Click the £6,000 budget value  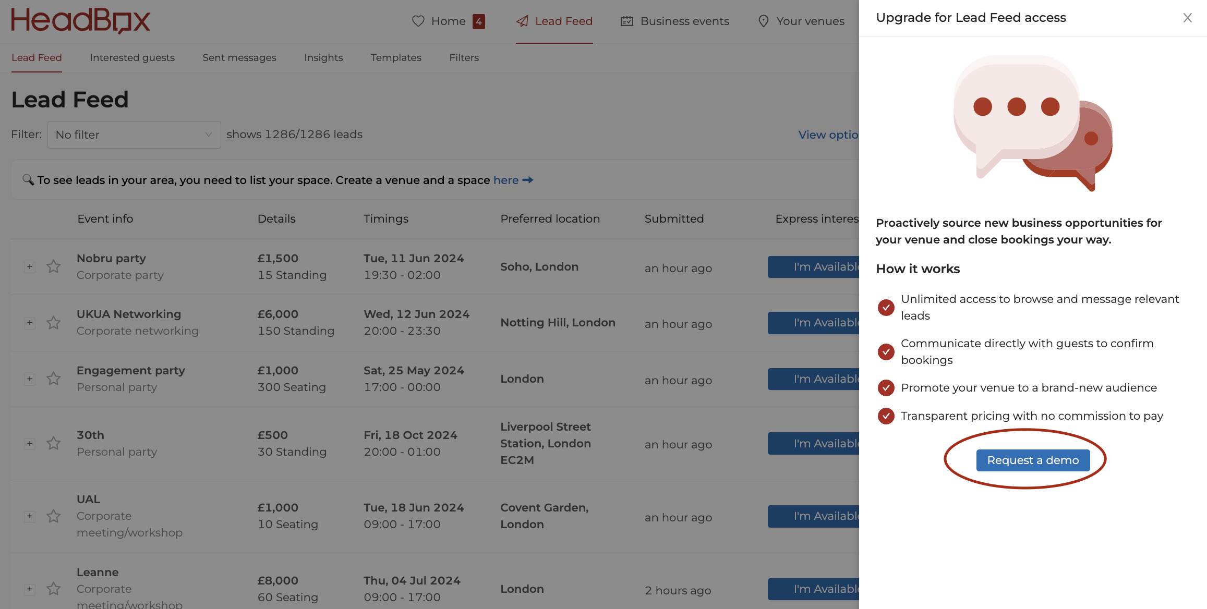pos(278,314)
